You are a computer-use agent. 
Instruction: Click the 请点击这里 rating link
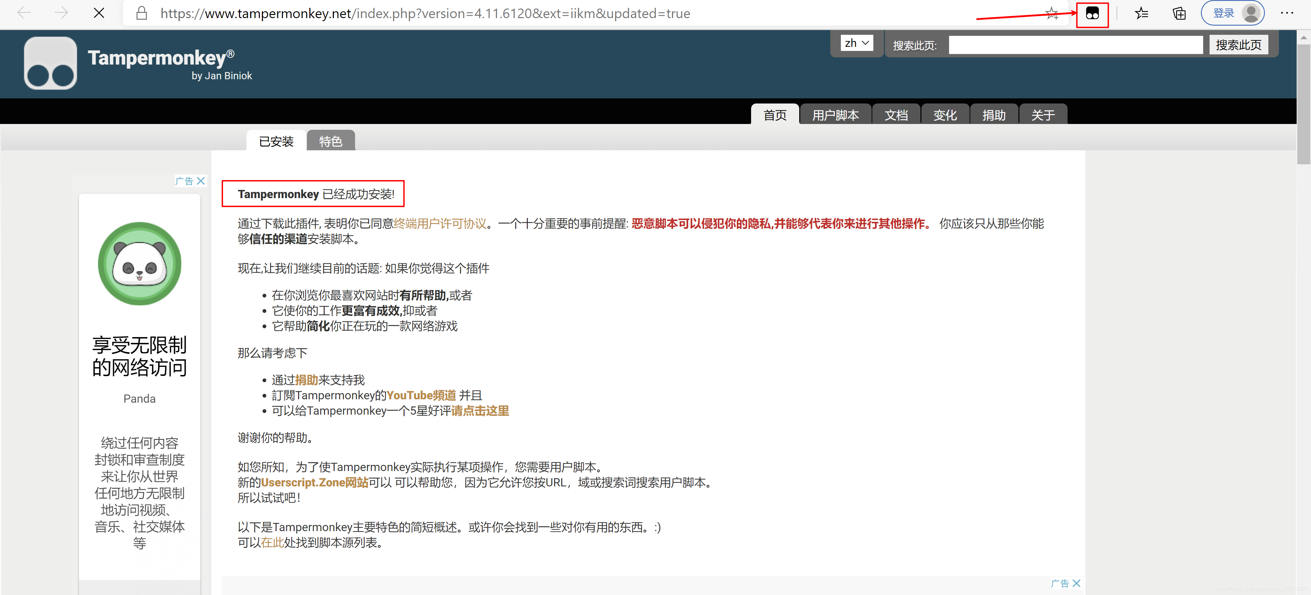point(480,410)
